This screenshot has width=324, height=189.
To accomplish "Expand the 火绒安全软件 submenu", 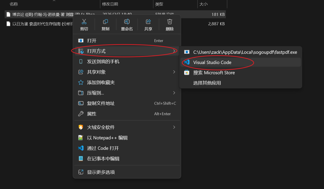I will (x=174, y=127).
